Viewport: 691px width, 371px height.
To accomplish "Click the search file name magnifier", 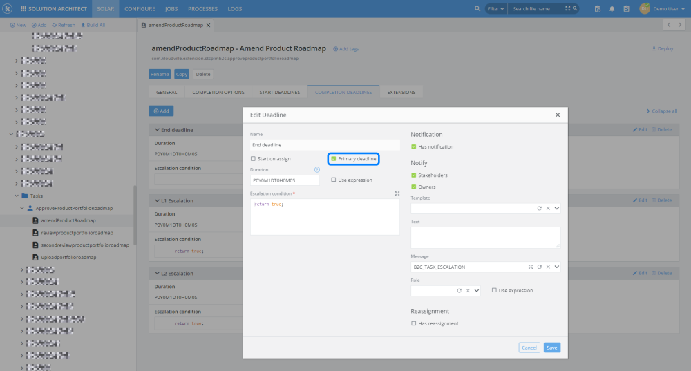I will tap(575, 8).
